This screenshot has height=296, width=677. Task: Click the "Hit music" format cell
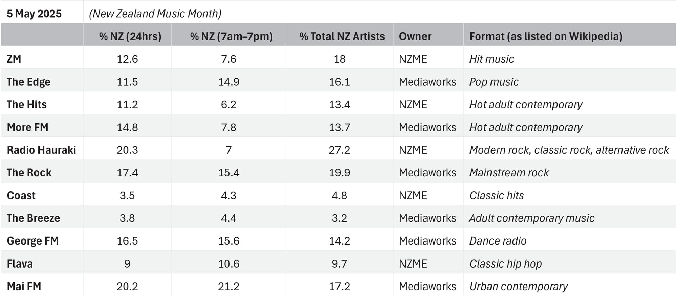492,59
